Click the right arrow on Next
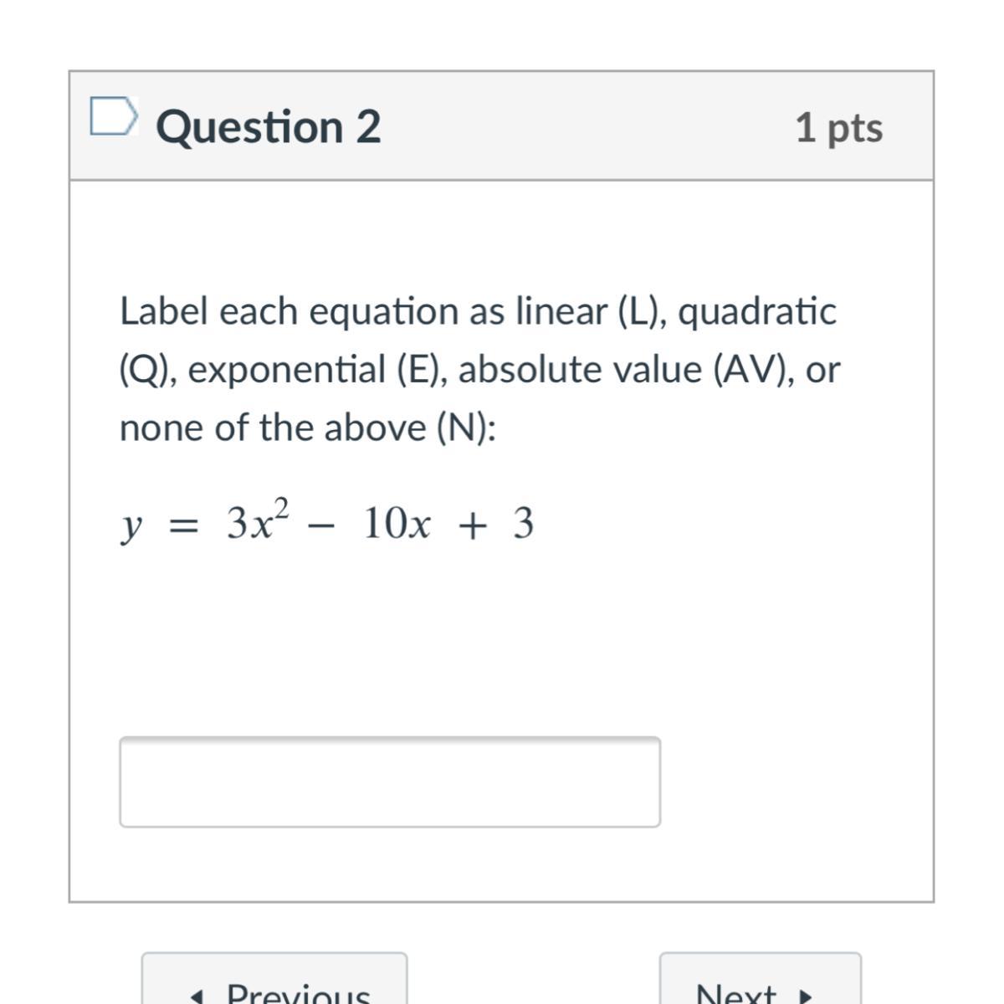 point(806,996)
